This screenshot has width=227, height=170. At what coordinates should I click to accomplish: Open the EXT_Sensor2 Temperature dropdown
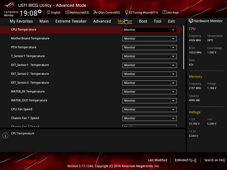pos(149,74)
